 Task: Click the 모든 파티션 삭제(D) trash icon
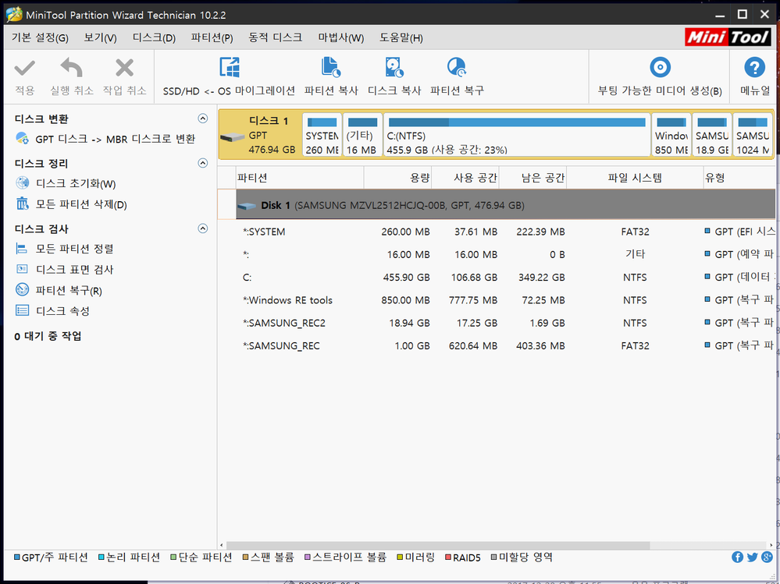click(23, 204)
